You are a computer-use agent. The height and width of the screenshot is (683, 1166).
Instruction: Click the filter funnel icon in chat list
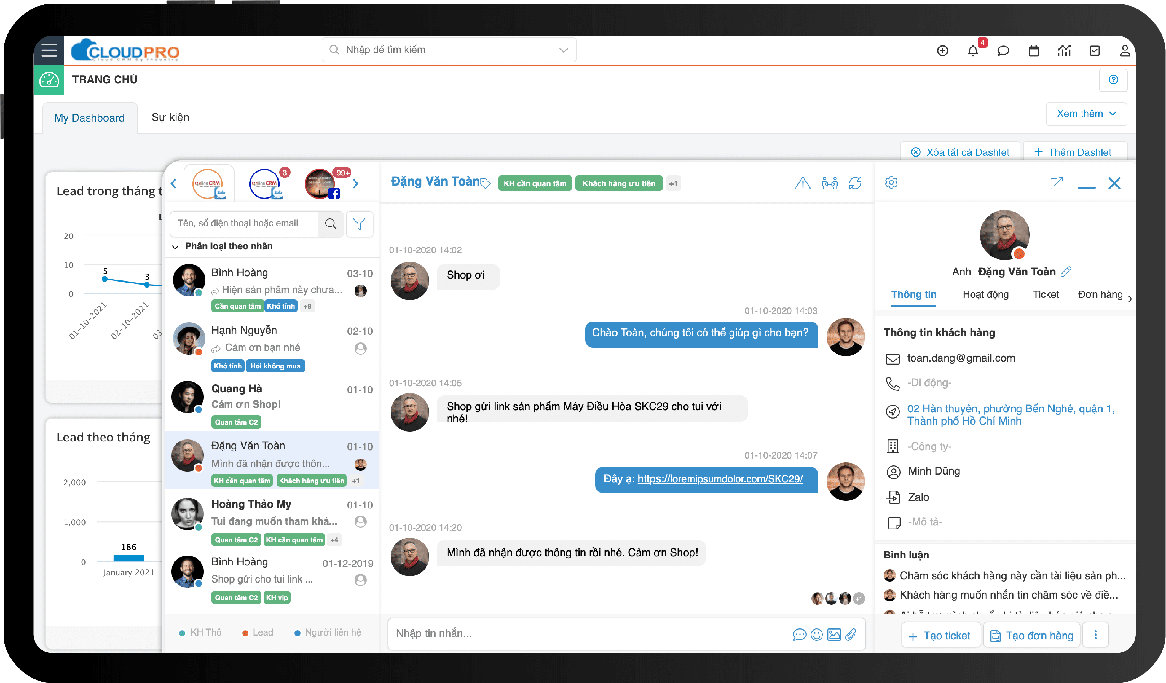tap(359, 224)
